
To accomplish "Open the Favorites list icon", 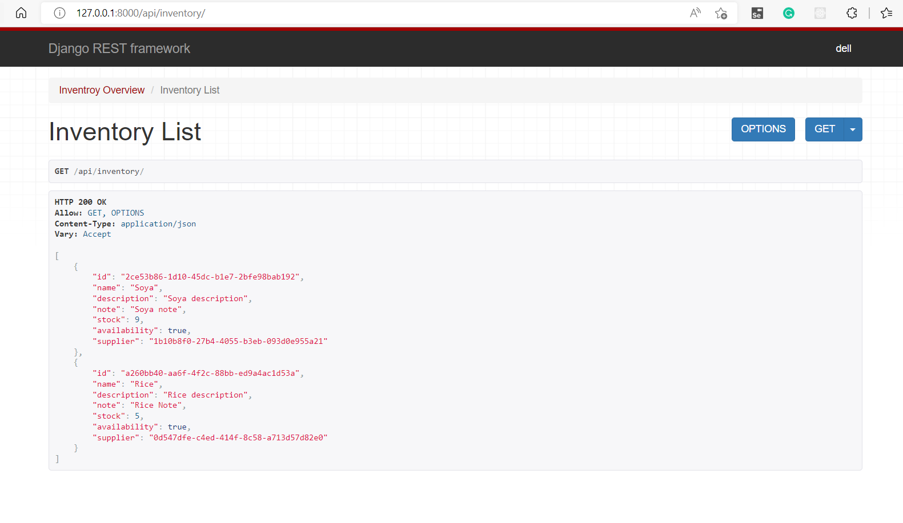I will click(x=886, y=13).
